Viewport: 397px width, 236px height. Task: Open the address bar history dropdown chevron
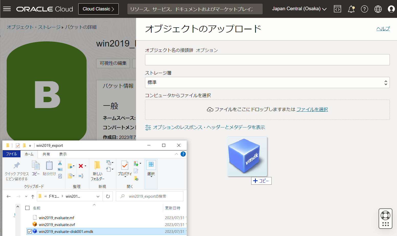(98, 196)
